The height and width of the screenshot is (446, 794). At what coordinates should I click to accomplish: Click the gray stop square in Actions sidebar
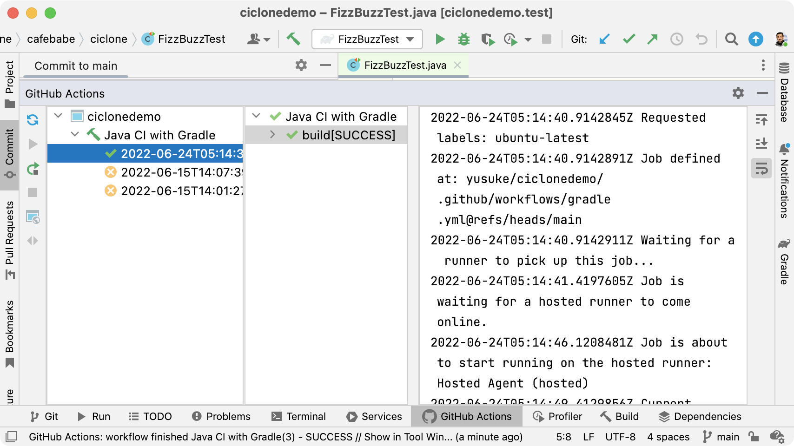[33, 192]
